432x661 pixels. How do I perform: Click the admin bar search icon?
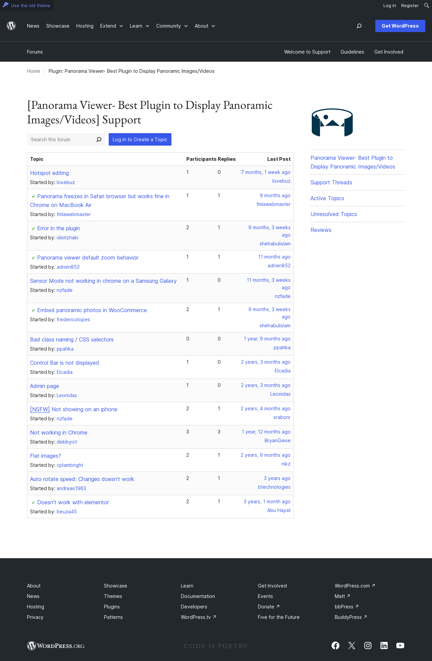427,5
